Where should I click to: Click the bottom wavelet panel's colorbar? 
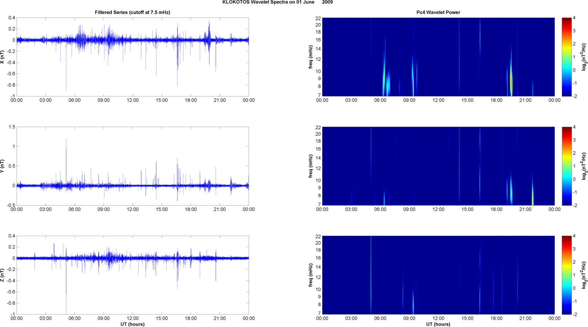tap(566, 275)
